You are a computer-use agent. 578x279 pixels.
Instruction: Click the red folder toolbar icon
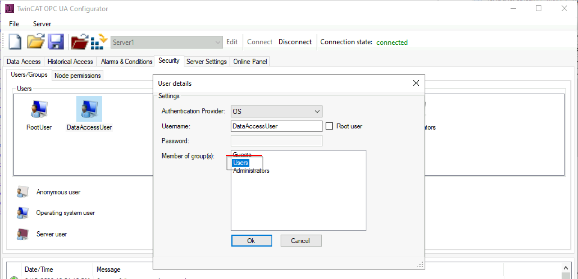[x=79, y=42]
